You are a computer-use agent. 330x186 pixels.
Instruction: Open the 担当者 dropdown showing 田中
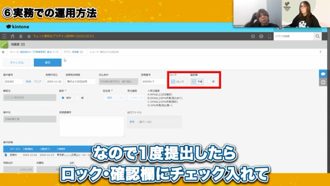click(x=114, y=98)
